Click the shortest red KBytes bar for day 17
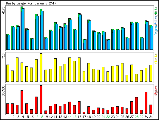The height and width of the screenshot is (120, 159). pyautogui.click(x=84, y=113)
